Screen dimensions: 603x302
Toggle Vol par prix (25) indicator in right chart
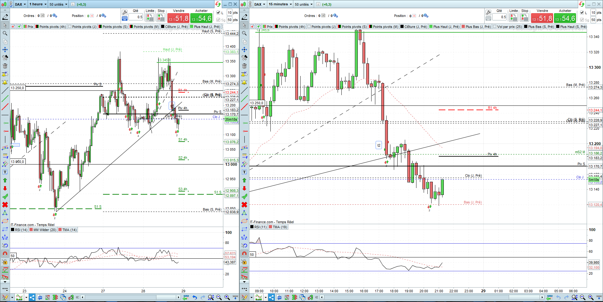[x=508, y=27]
